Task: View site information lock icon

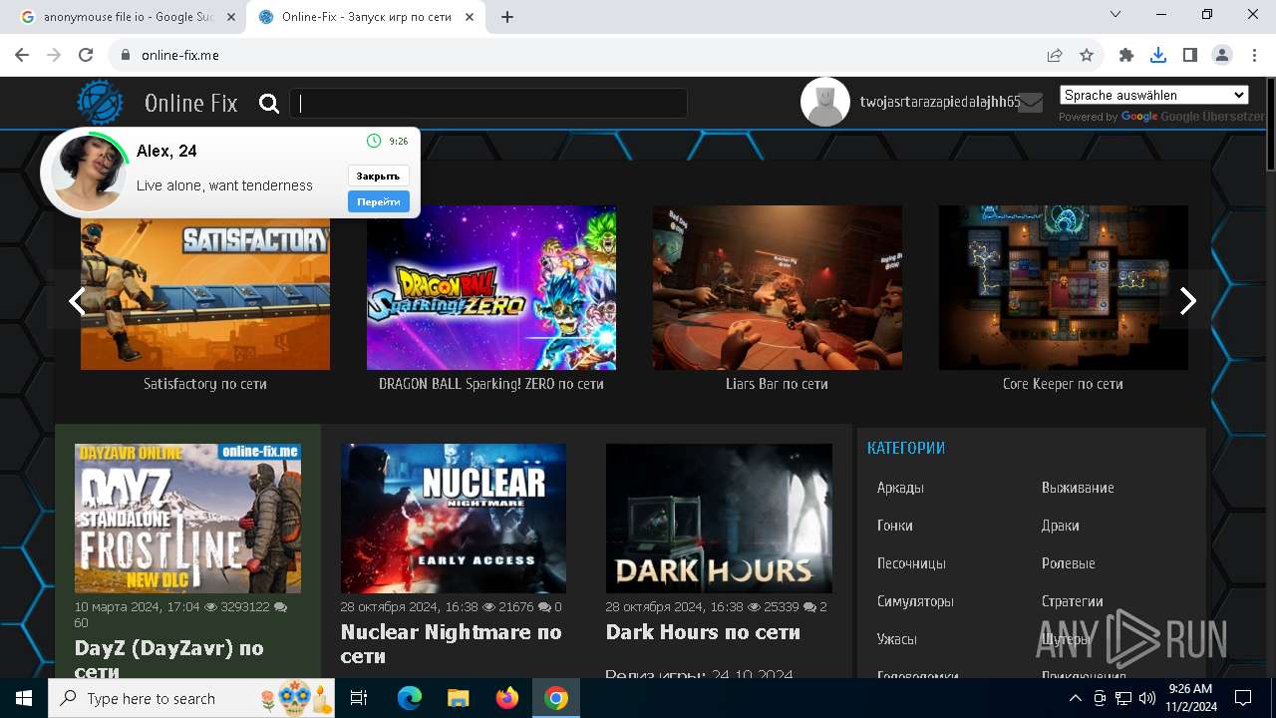Action: tap(126, 56)
